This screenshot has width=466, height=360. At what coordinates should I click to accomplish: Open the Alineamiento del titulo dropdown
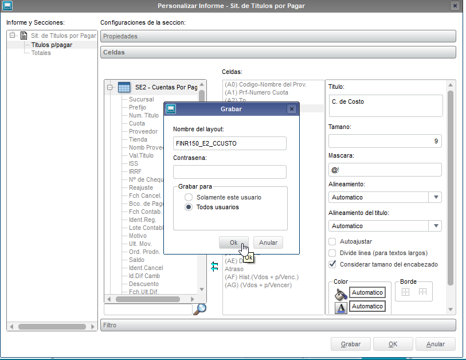point(436,226)
